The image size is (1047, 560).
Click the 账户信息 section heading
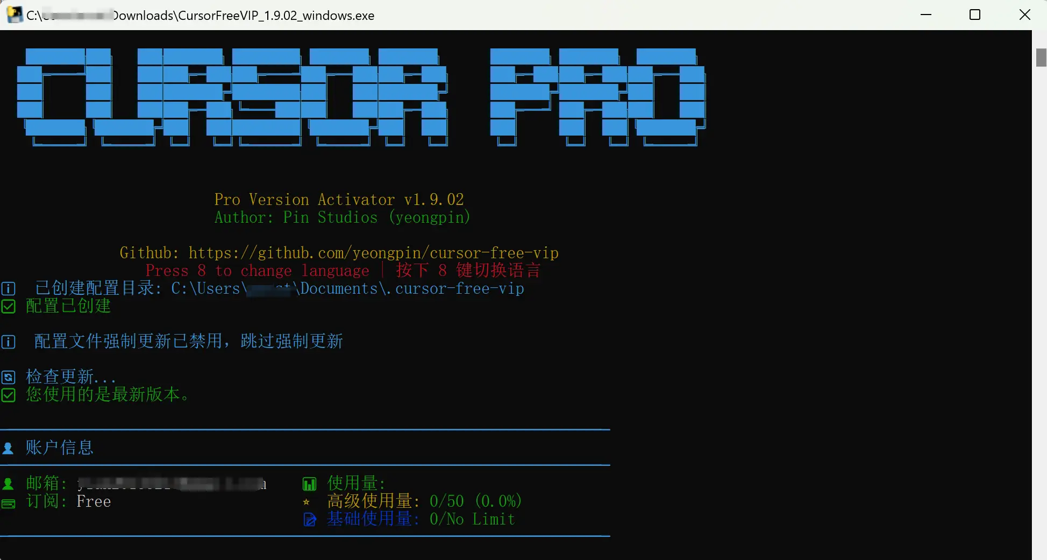[60, 448]
